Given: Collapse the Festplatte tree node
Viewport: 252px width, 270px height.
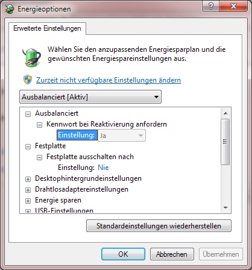Looking at the screenshot, I should pyautogui.click(x=28, y=146).
